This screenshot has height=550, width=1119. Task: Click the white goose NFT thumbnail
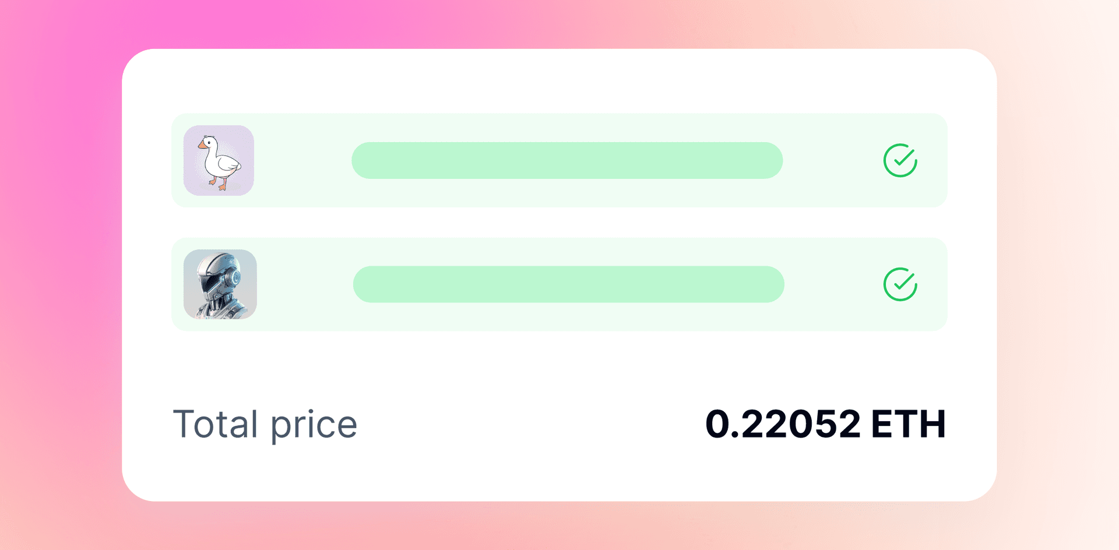click(219, 160)
